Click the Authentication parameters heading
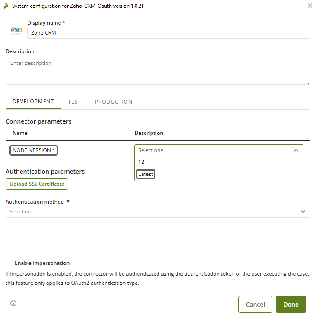 coord(45,172)
